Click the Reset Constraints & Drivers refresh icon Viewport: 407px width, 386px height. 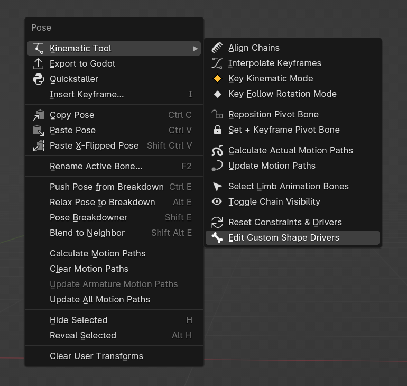[x=217, y=222]
